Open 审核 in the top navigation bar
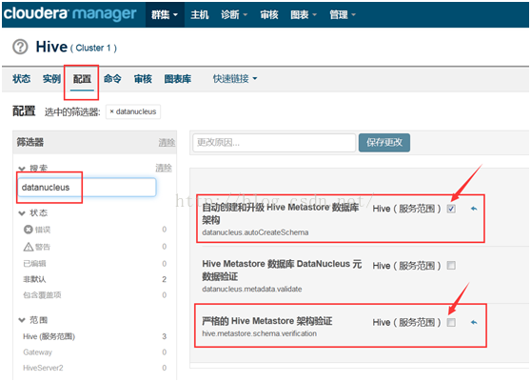The width and height of the screenshot is (531, 382). 269,14
